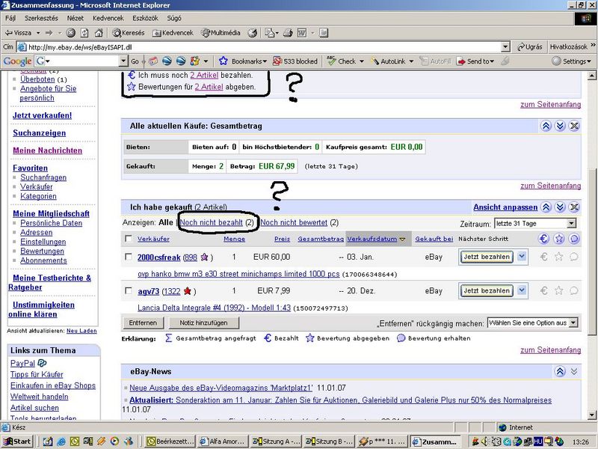Open Kedvencek menu

click(x=108, y=18)
